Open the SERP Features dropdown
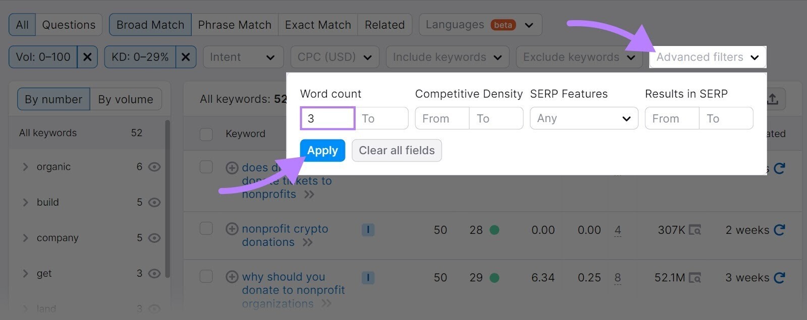 584,118
